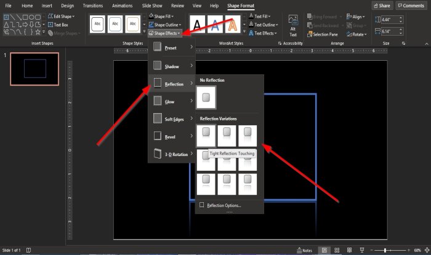Open the Comments pane button
Screen dimensions: 431x255
411,6
